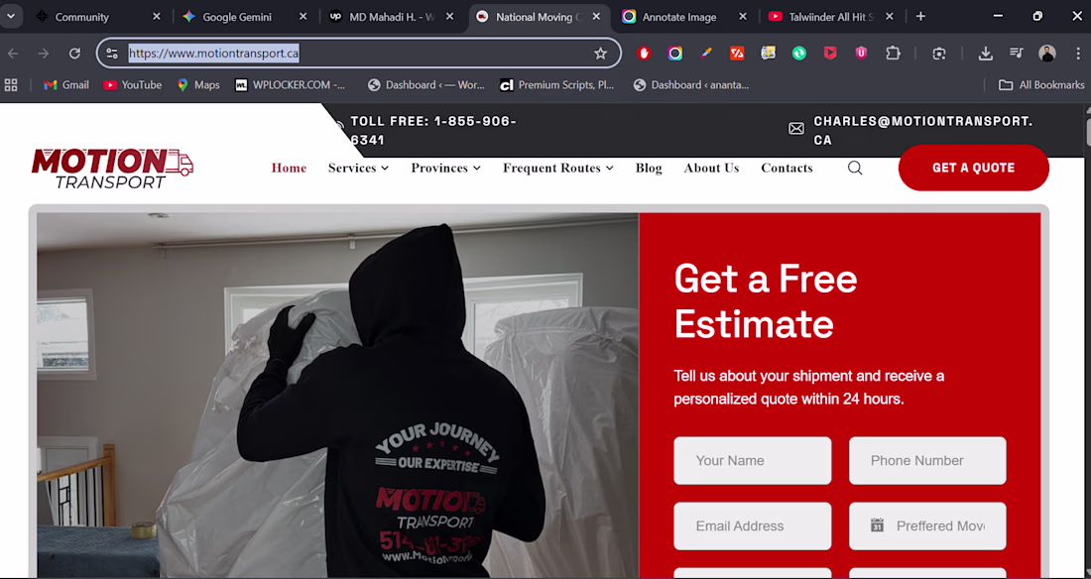
Task: Click the Get a Free Estimate heading
Action: [x=766, y=300]
